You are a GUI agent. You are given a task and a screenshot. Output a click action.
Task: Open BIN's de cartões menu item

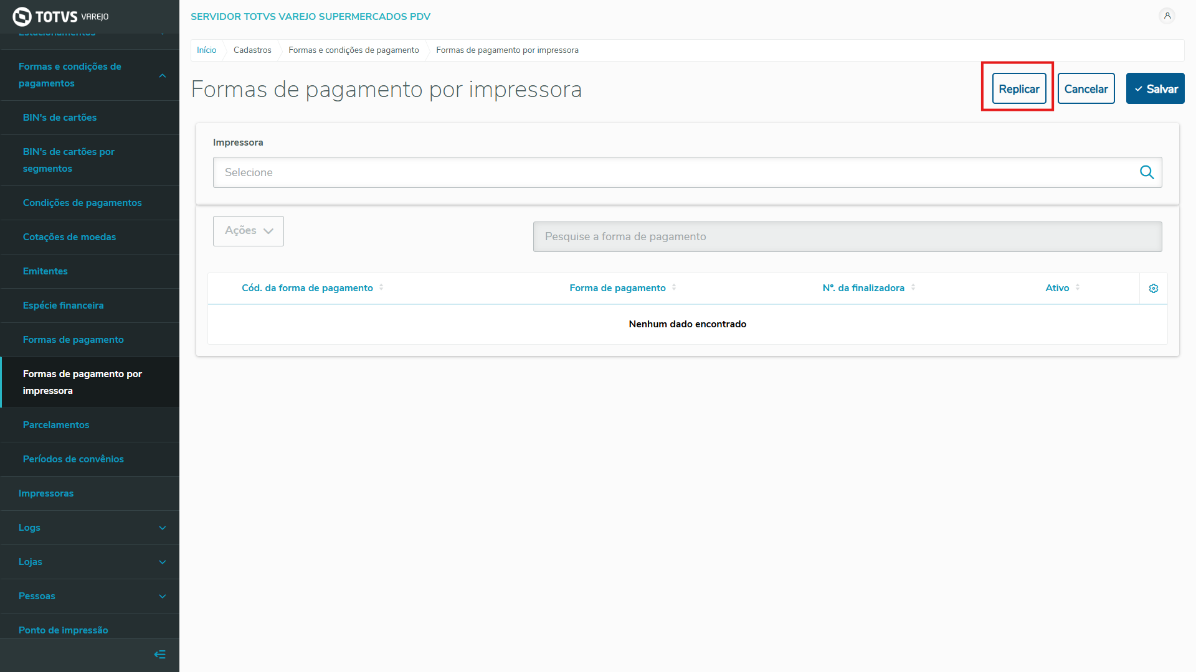pos(60,118)
